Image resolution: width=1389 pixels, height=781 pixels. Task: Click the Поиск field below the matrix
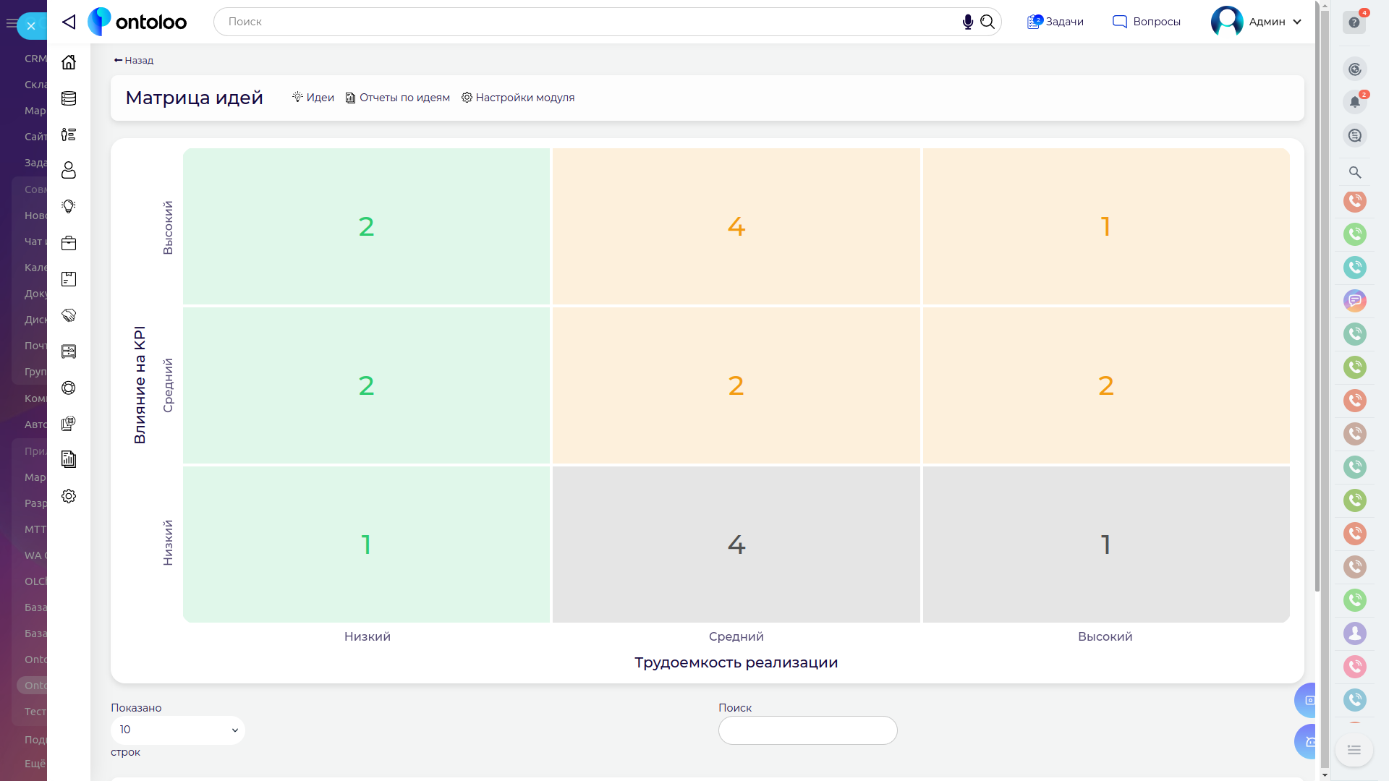tap(807, 730)
